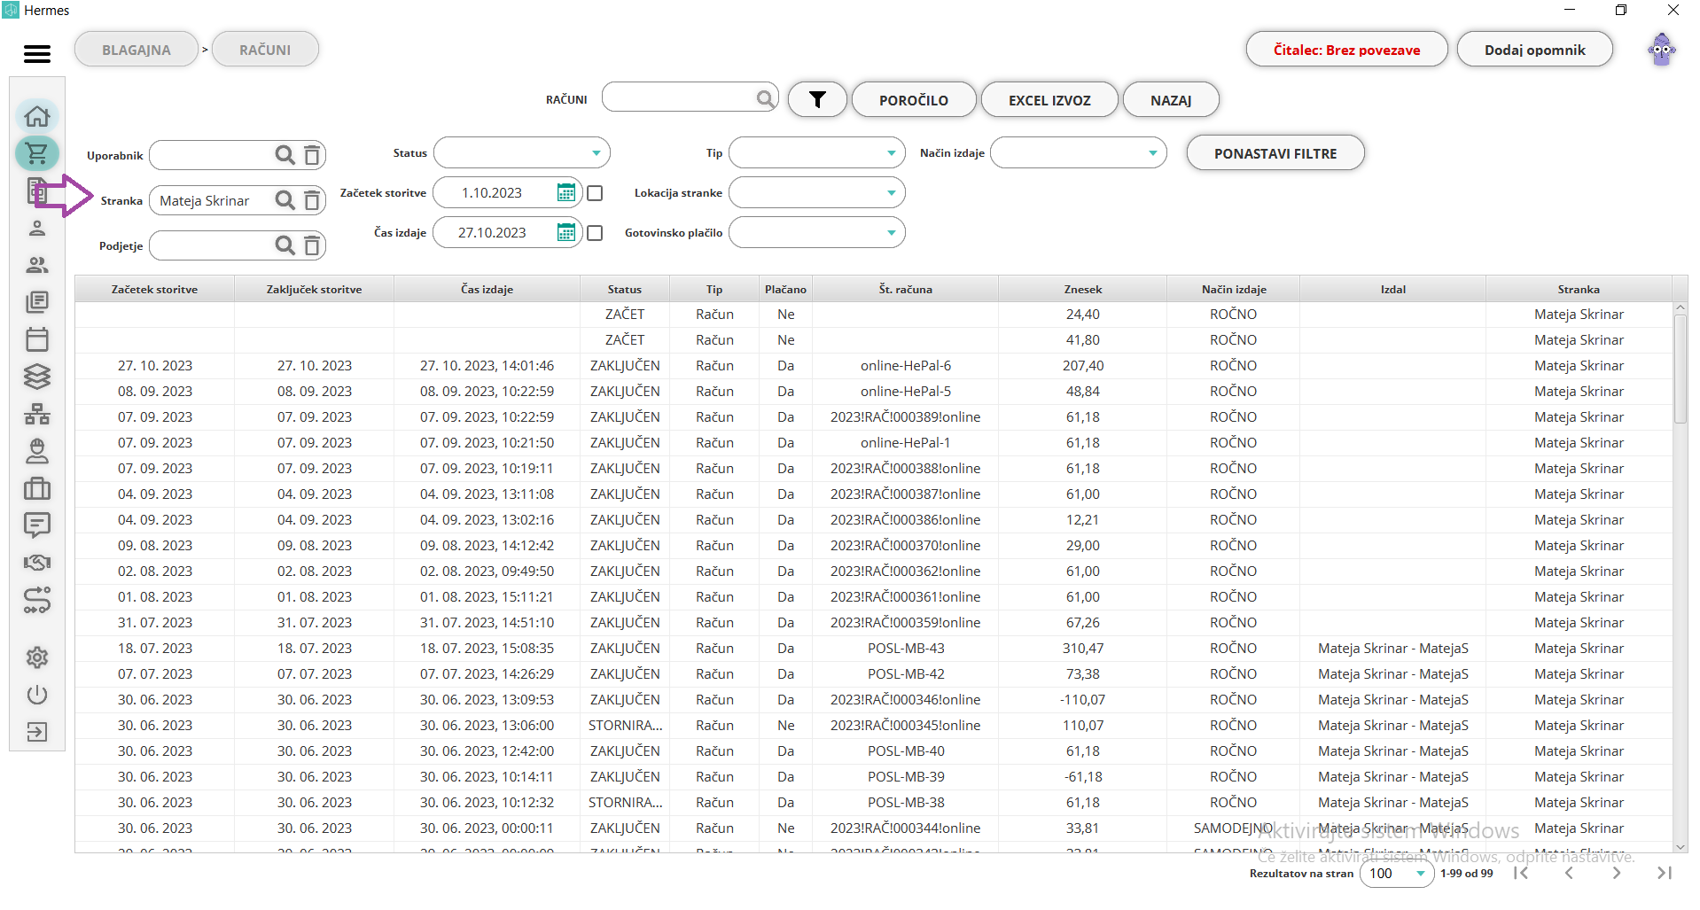Viewport: 1700px width, 910px height.
Task: Go to RAČUNI breadcrumb
Action: click(x=265, y=50)
